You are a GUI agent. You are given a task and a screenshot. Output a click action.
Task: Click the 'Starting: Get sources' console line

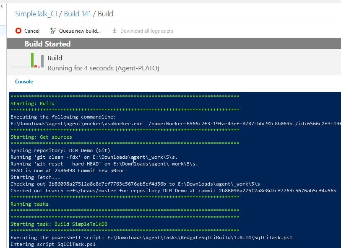[x=41, y=137]
